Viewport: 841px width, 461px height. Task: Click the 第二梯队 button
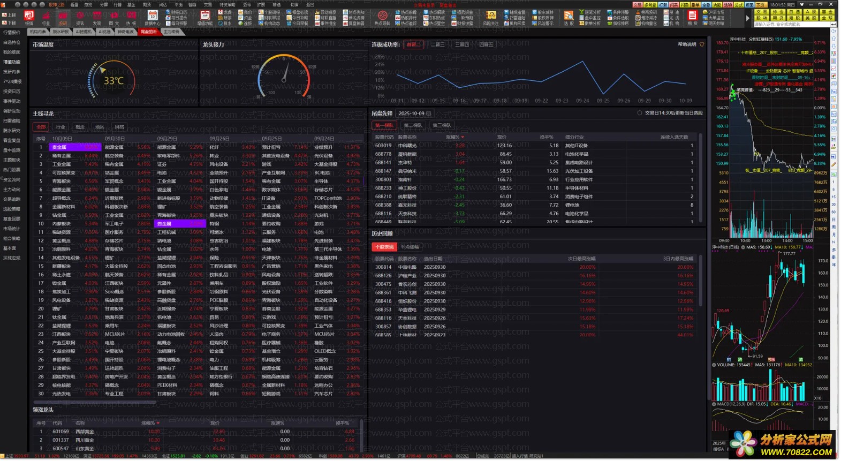pos(413,125)
